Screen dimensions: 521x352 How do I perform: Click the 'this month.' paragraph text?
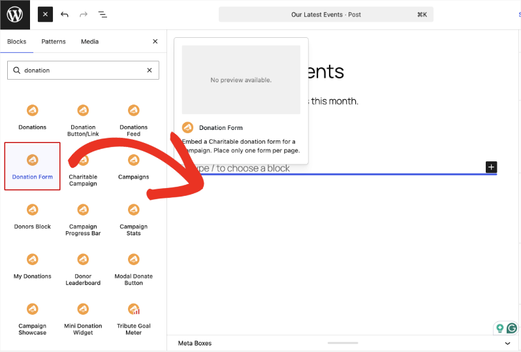(x=334, y=101)
